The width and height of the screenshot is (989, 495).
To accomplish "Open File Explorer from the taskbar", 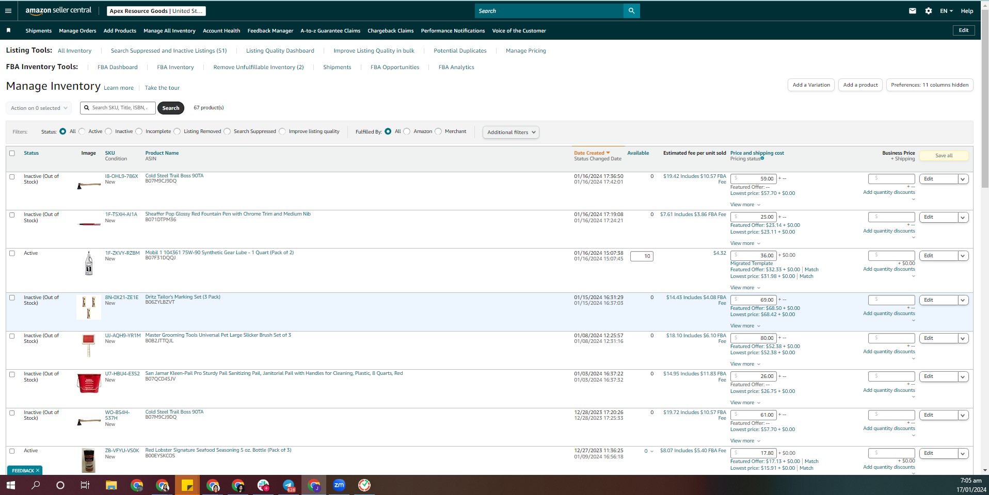I will (x=111, y=485).
